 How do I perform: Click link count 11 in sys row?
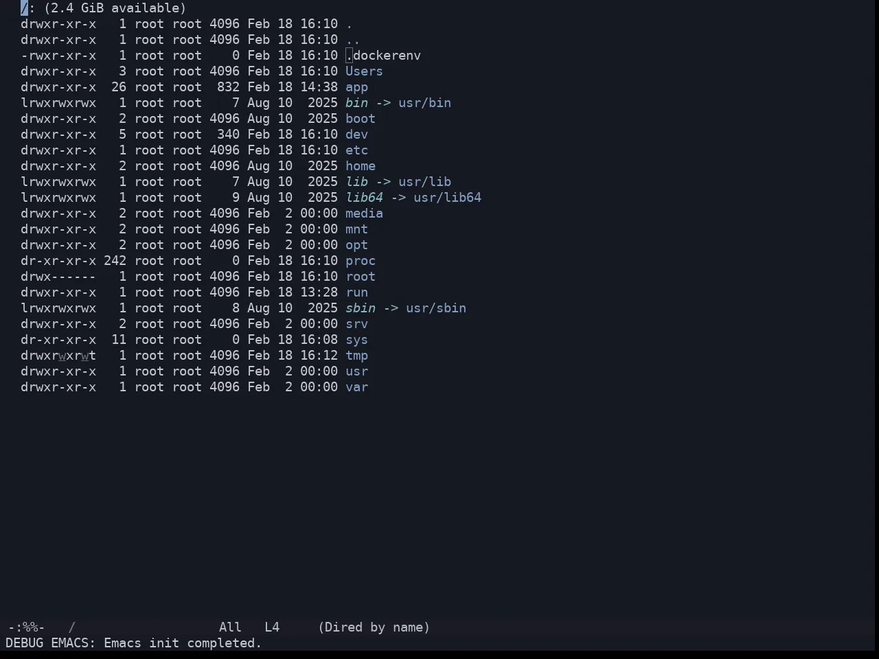119,340
